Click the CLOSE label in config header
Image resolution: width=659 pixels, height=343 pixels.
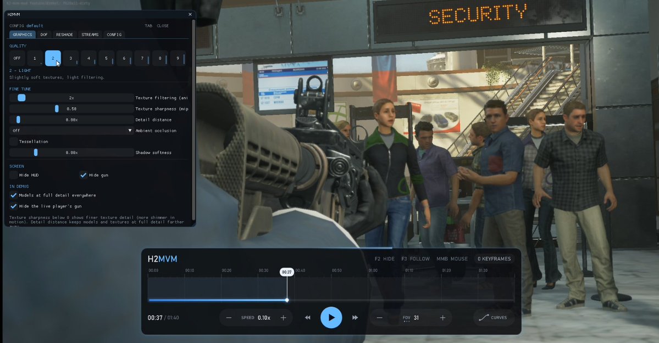(163, 26)
